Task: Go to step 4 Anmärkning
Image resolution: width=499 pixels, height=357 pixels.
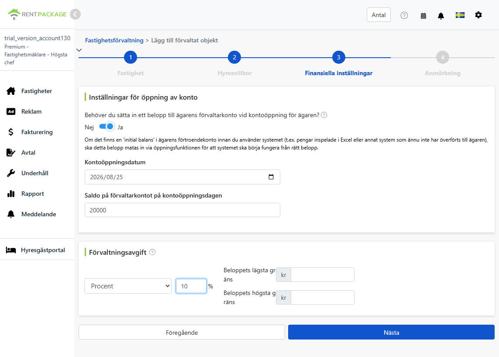Action: (x=443, y=57)
